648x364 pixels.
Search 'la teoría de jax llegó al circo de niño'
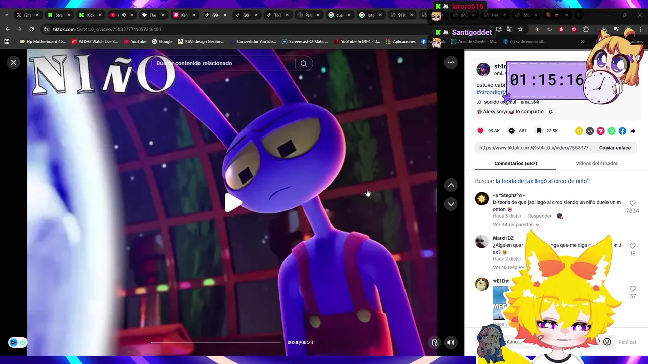click(542, 181)
